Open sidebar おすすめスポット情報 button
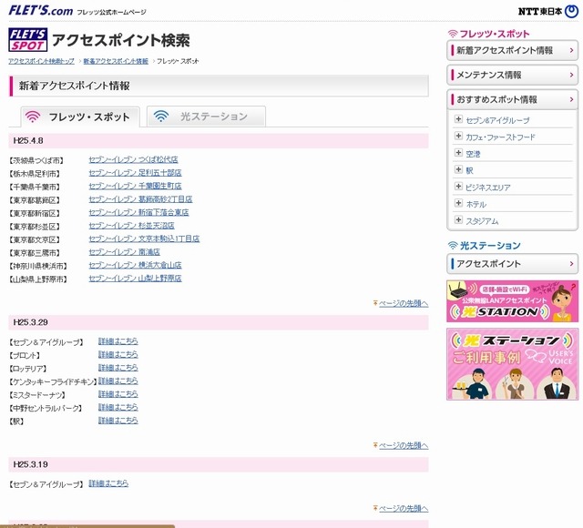 coord(512,99)
